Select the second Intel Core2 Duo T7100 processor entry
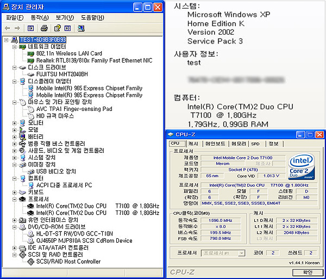This screenshot has height=279, width=326. pyautogui.click(x=98, y=213)
